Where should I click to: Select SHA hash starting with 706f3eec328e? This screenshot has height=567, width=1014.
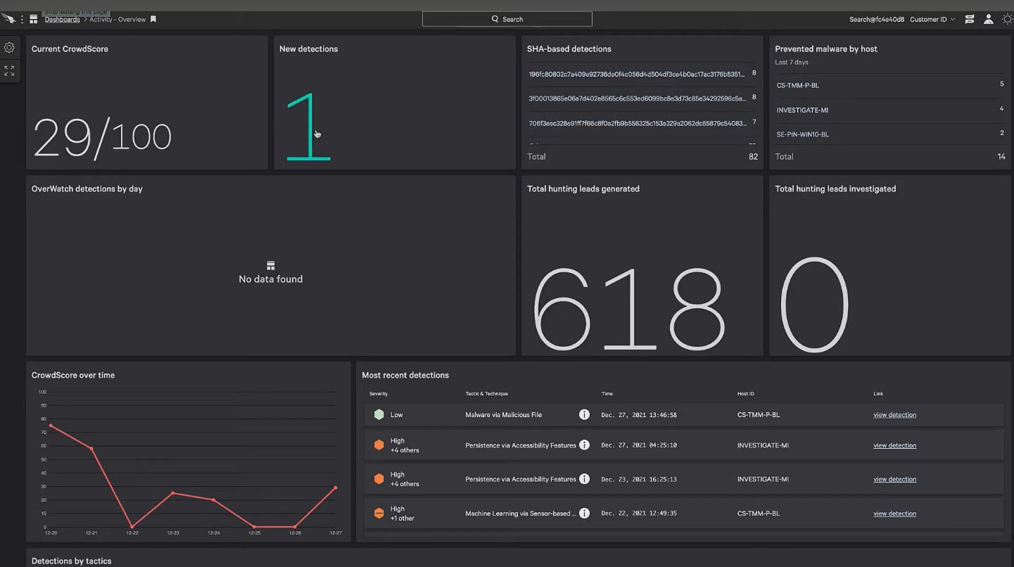click(637, 123)
